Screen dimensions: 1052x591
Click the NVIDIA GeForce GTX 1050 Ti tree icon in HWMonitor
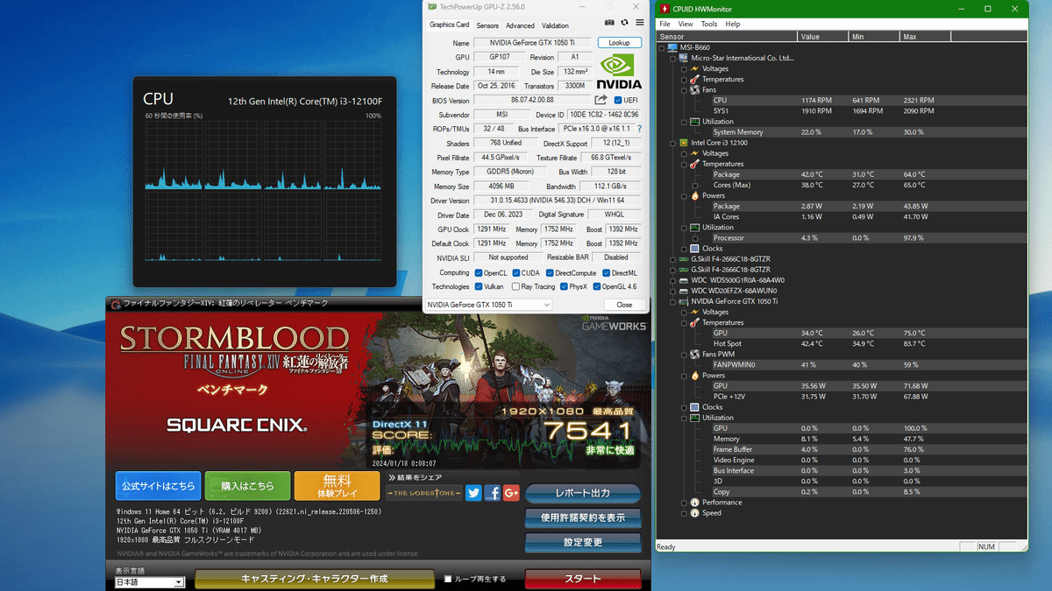[x=684, y=301]
